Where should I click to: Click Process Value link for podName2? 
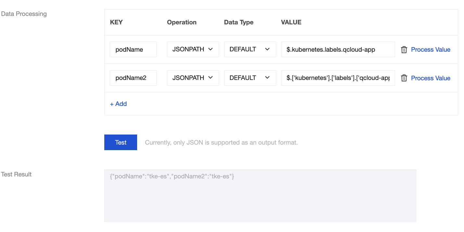[431, 78]
